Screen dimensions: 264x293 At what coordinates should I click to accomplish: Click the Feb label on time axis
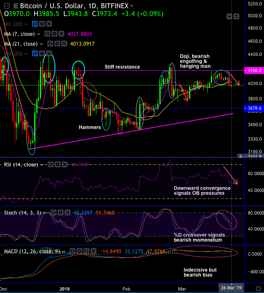point(126,289)
